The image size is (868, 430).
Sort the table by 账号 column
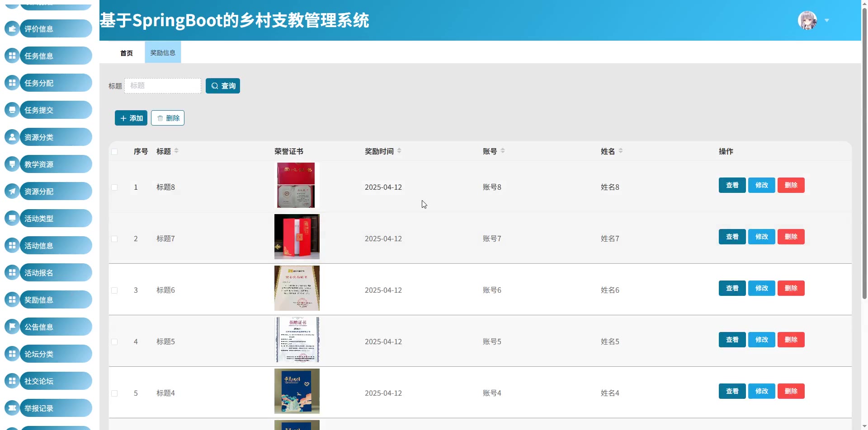pyautogui.click(x=503, y=151)
